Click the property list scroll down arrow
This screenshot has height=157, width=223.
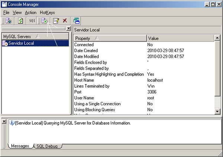(x=217, y=111)
